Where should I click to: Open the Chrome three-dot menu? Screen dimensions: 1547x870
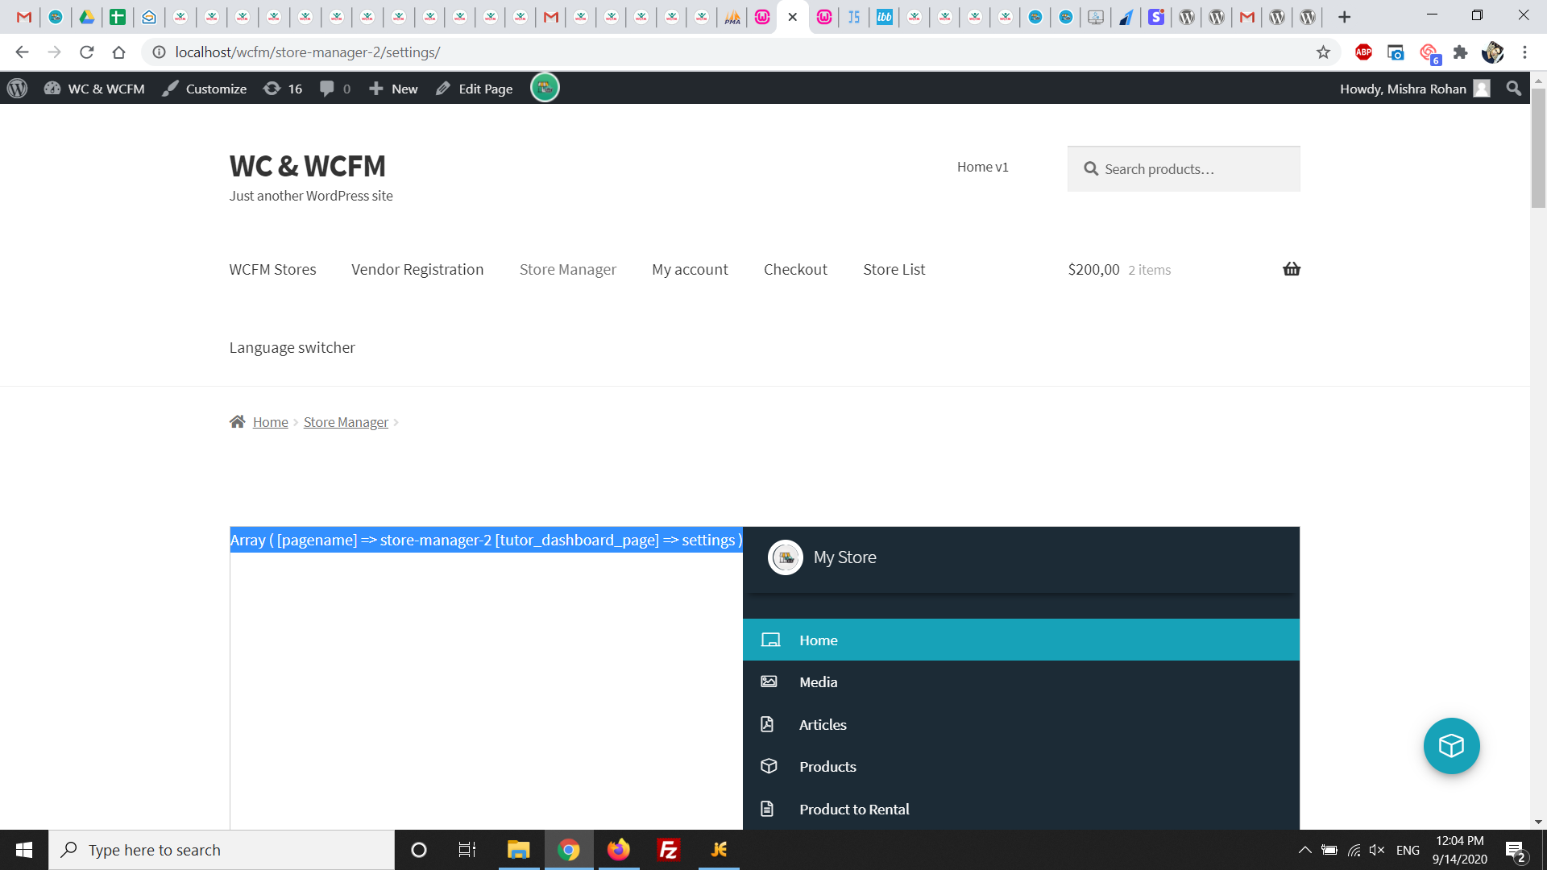pos(1524,52)
